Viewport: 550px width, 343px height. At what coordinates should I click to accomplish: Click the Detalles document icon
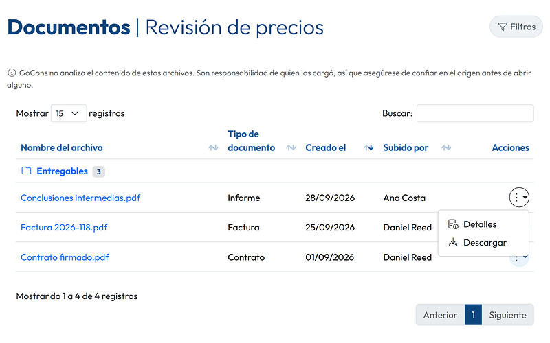click(453, 224)
